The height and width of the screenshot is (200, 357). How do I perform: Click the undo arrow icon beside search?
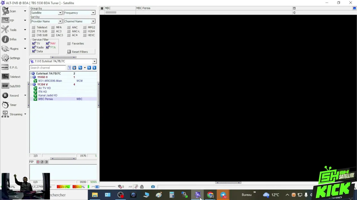click(80, 68)
